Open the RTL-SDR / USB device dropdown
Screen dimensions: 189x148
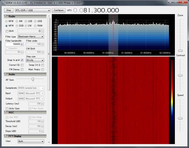pos(33,10)
